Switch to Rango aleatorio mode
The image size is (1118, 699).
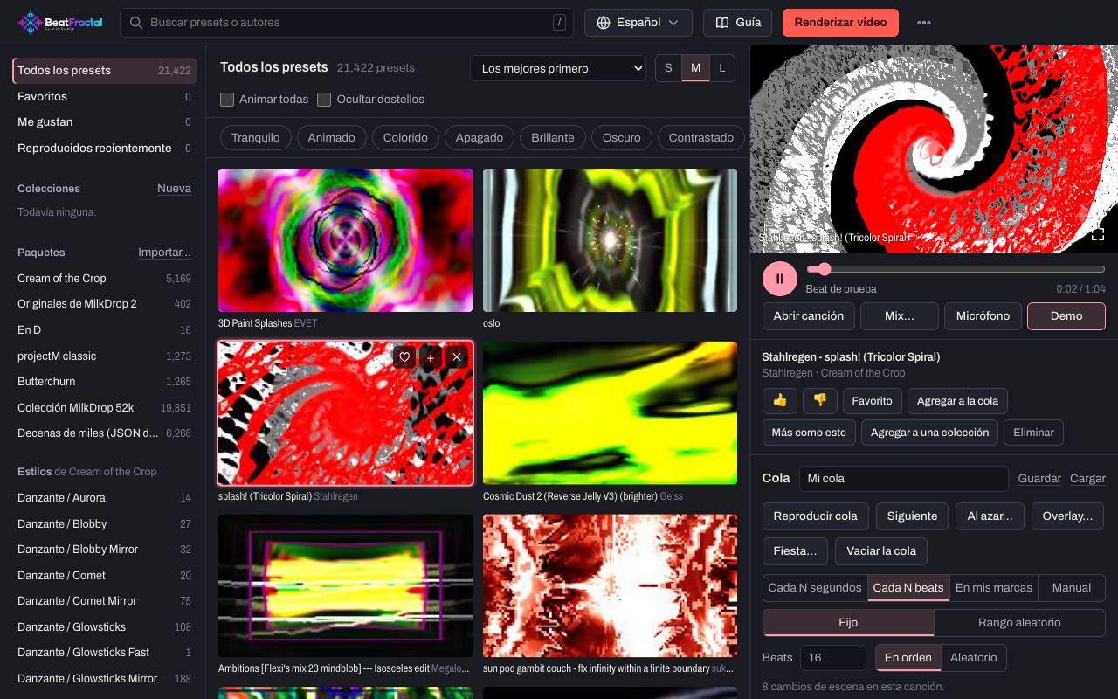pos(1019,623)
